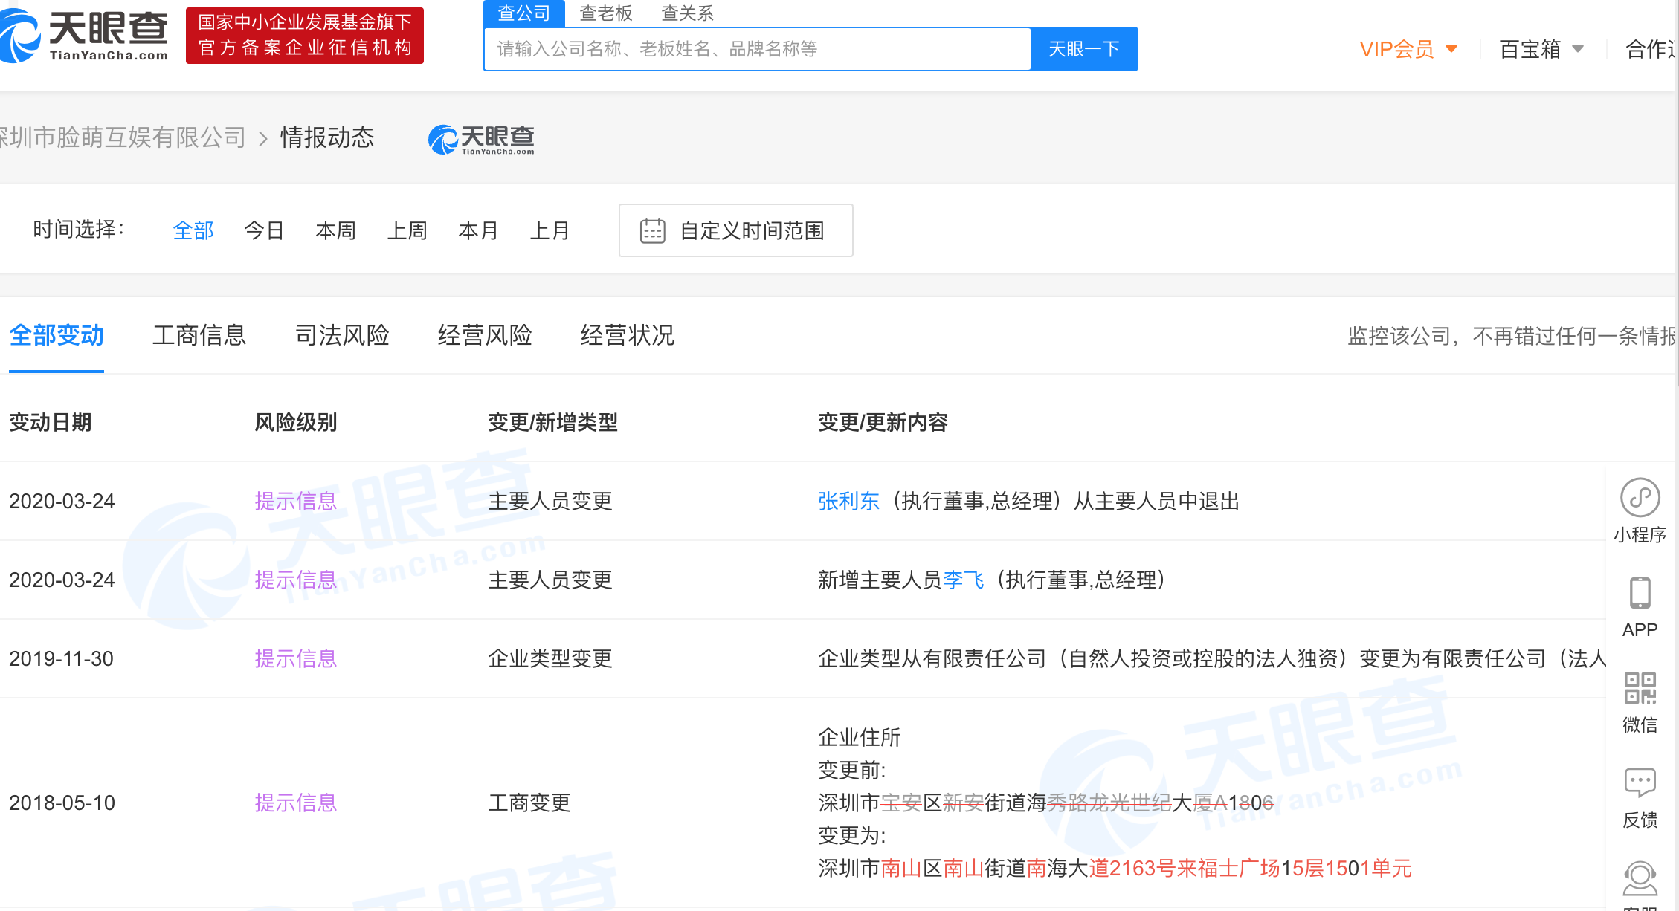Select the 上月 time filter

550,231
